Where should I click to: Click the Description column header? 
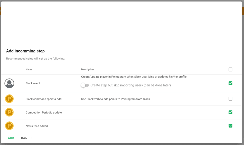[87, 69]
